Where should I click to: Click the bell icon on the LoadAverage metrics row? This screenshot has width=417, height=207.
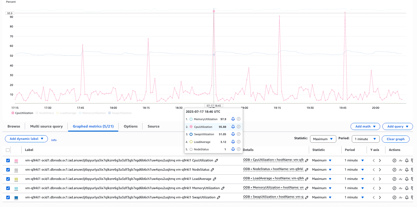pyautogui.click(x=407, y=179)
